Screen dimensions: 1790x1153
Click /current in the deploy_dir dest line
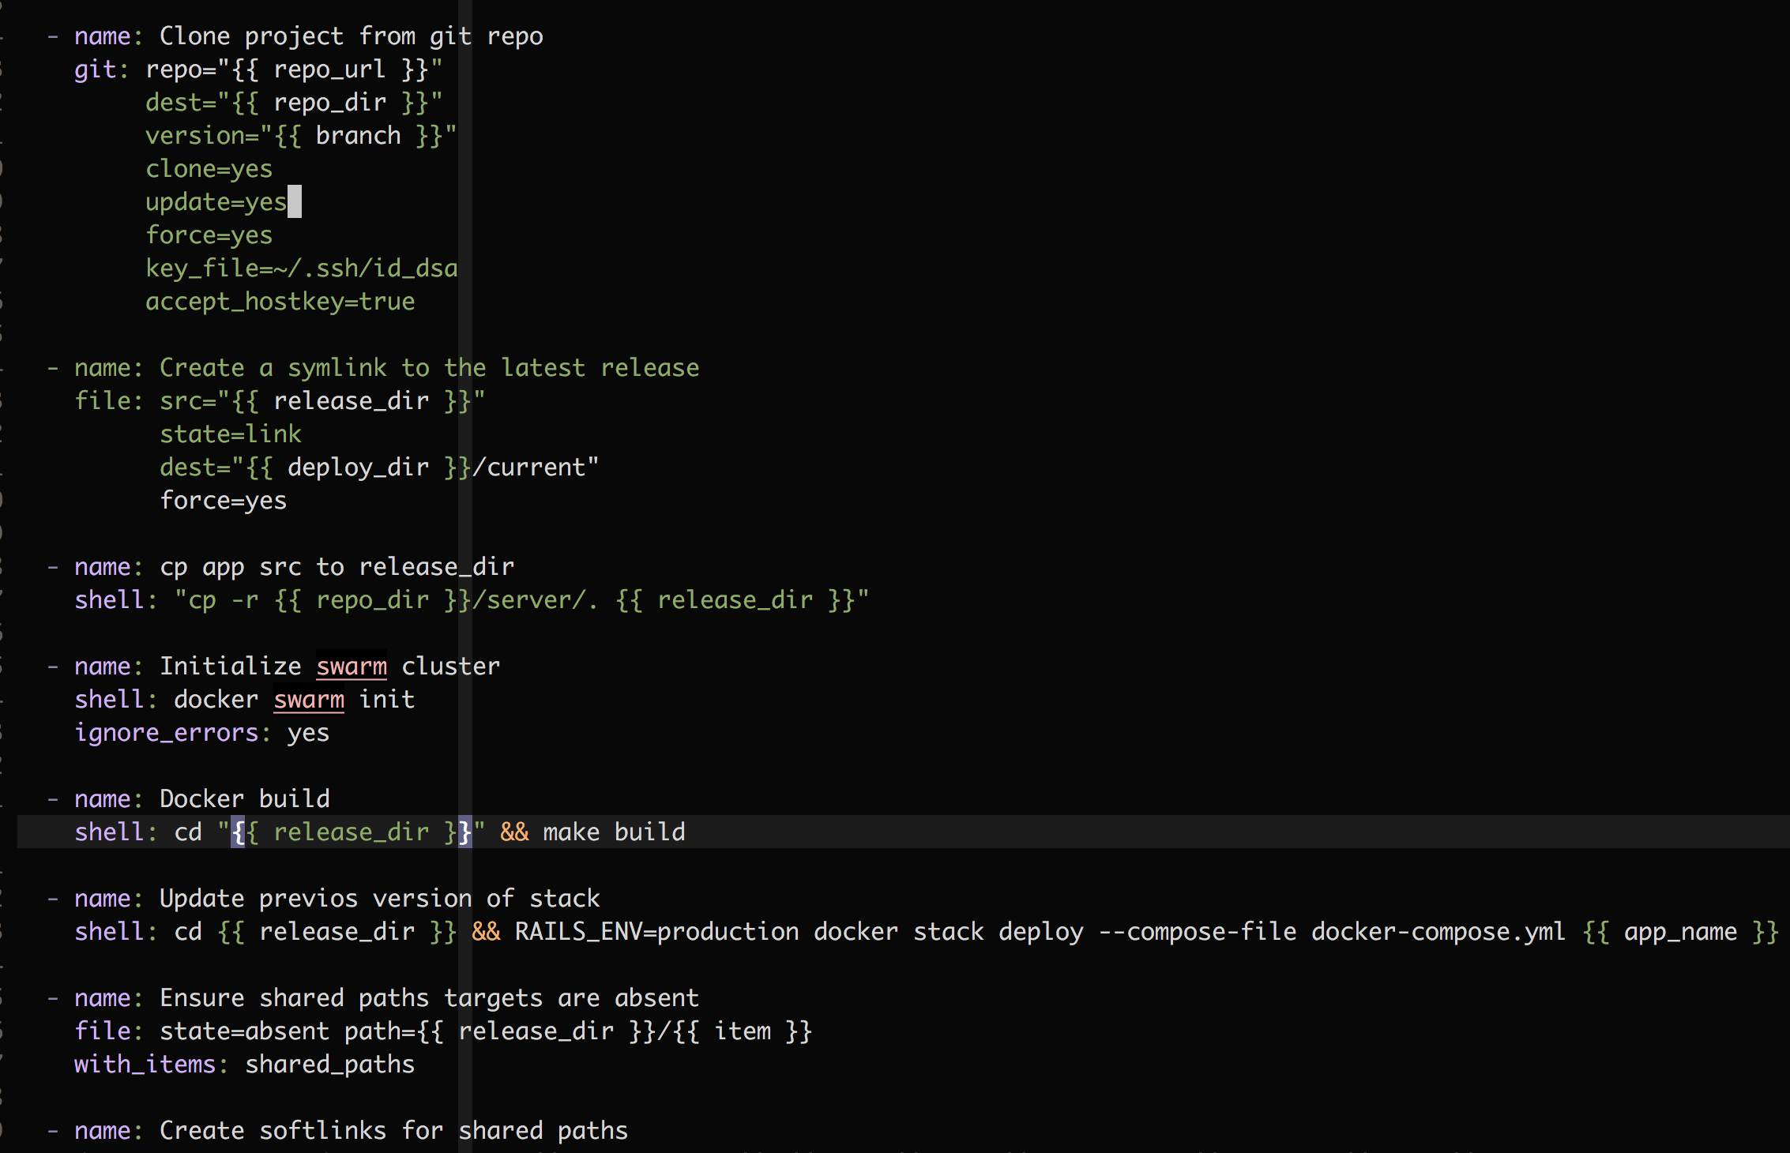pyautogui.click(x=528, y=467)
